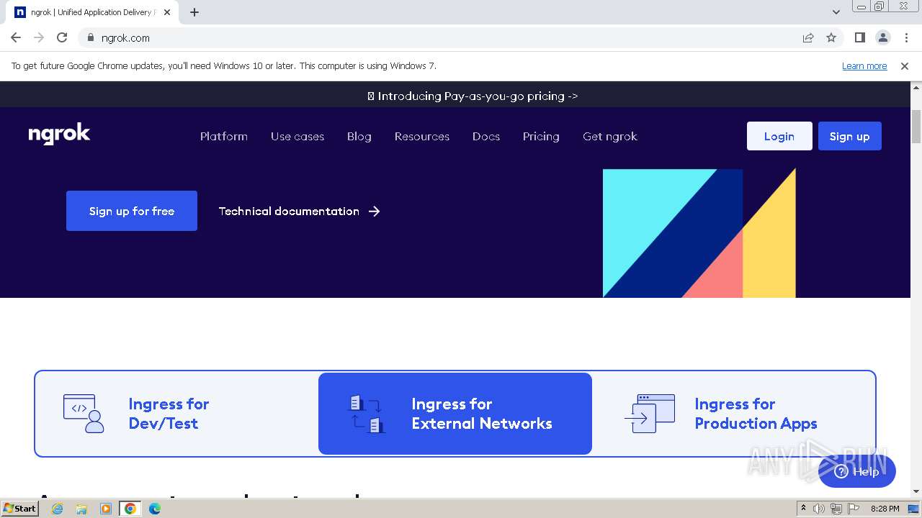Open the media player taskbar icon

106,509
